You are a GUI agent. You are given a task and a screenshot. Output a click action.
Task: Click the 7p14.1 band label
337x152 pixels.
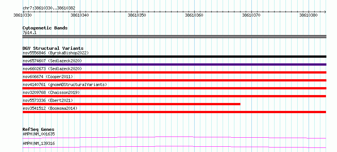pos(29,32)
